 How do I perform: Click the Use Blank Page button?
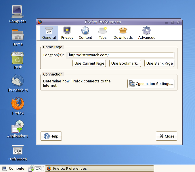click(159, 63)
